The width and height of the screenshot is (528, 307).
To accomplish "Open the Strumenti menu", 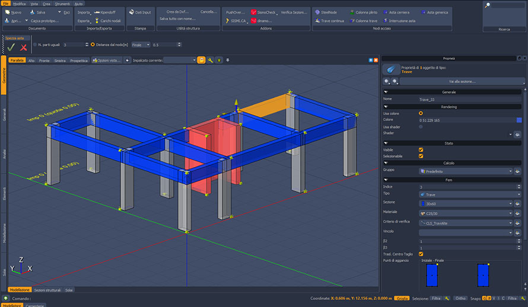I will 62,4.
